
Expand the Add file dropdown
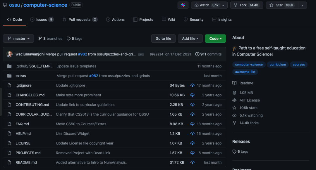click(x=190, y=39)
